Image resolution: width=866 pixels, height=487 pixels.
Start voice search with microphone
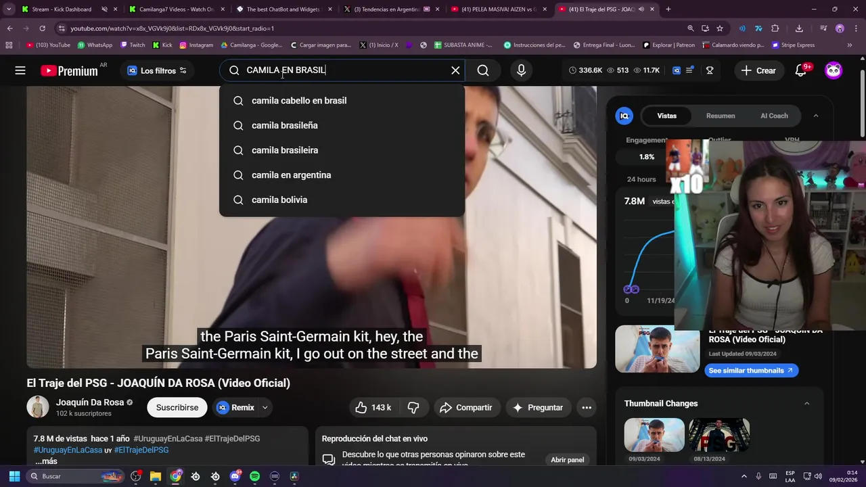(x=521, y=70)
